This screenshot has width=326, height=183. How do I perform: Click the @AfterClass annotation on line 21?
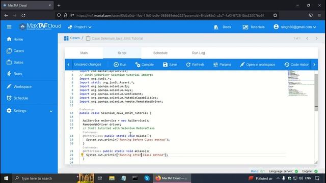[x=92, y=151]
